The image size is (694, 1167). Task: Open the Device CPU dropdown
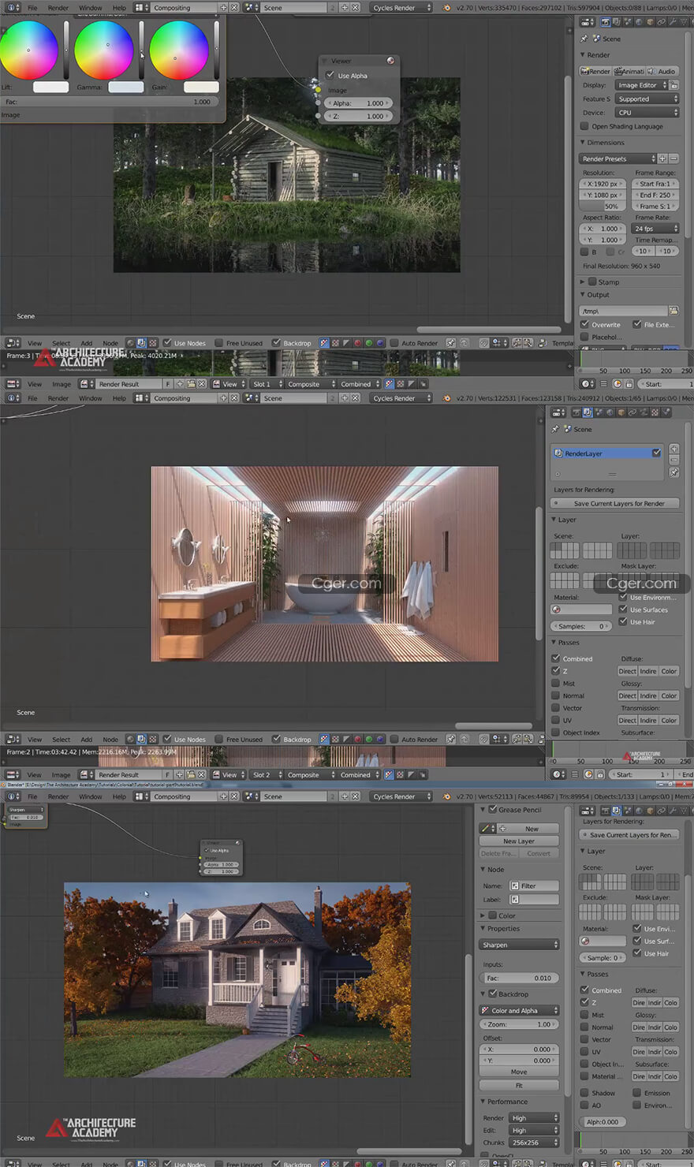pos(647,113)
